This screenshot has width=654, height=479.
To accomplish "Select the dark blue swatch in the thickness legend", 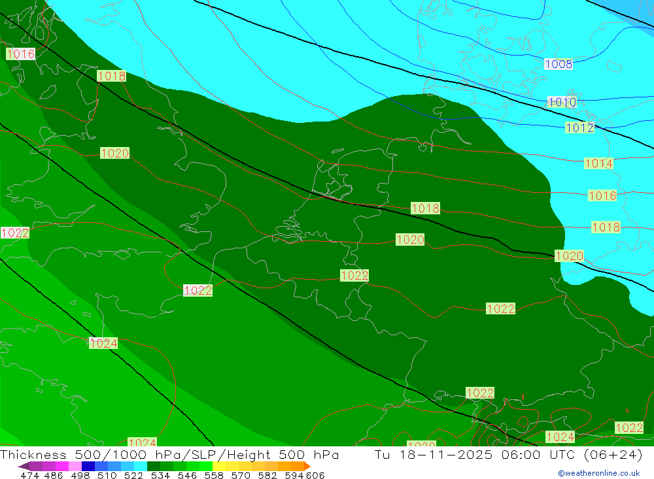I will tap(88, 466).
